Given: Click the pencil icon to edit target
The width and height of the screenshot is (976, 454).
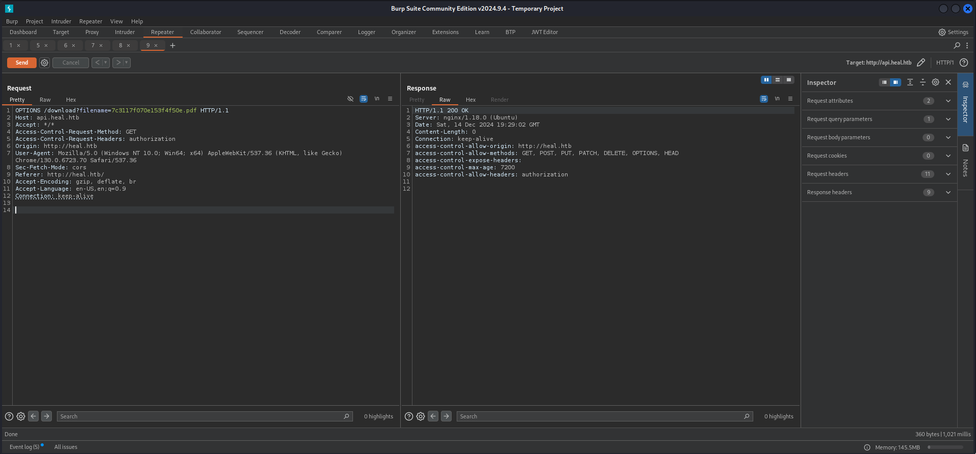Looking at the screenshot, I should [921, 63].
